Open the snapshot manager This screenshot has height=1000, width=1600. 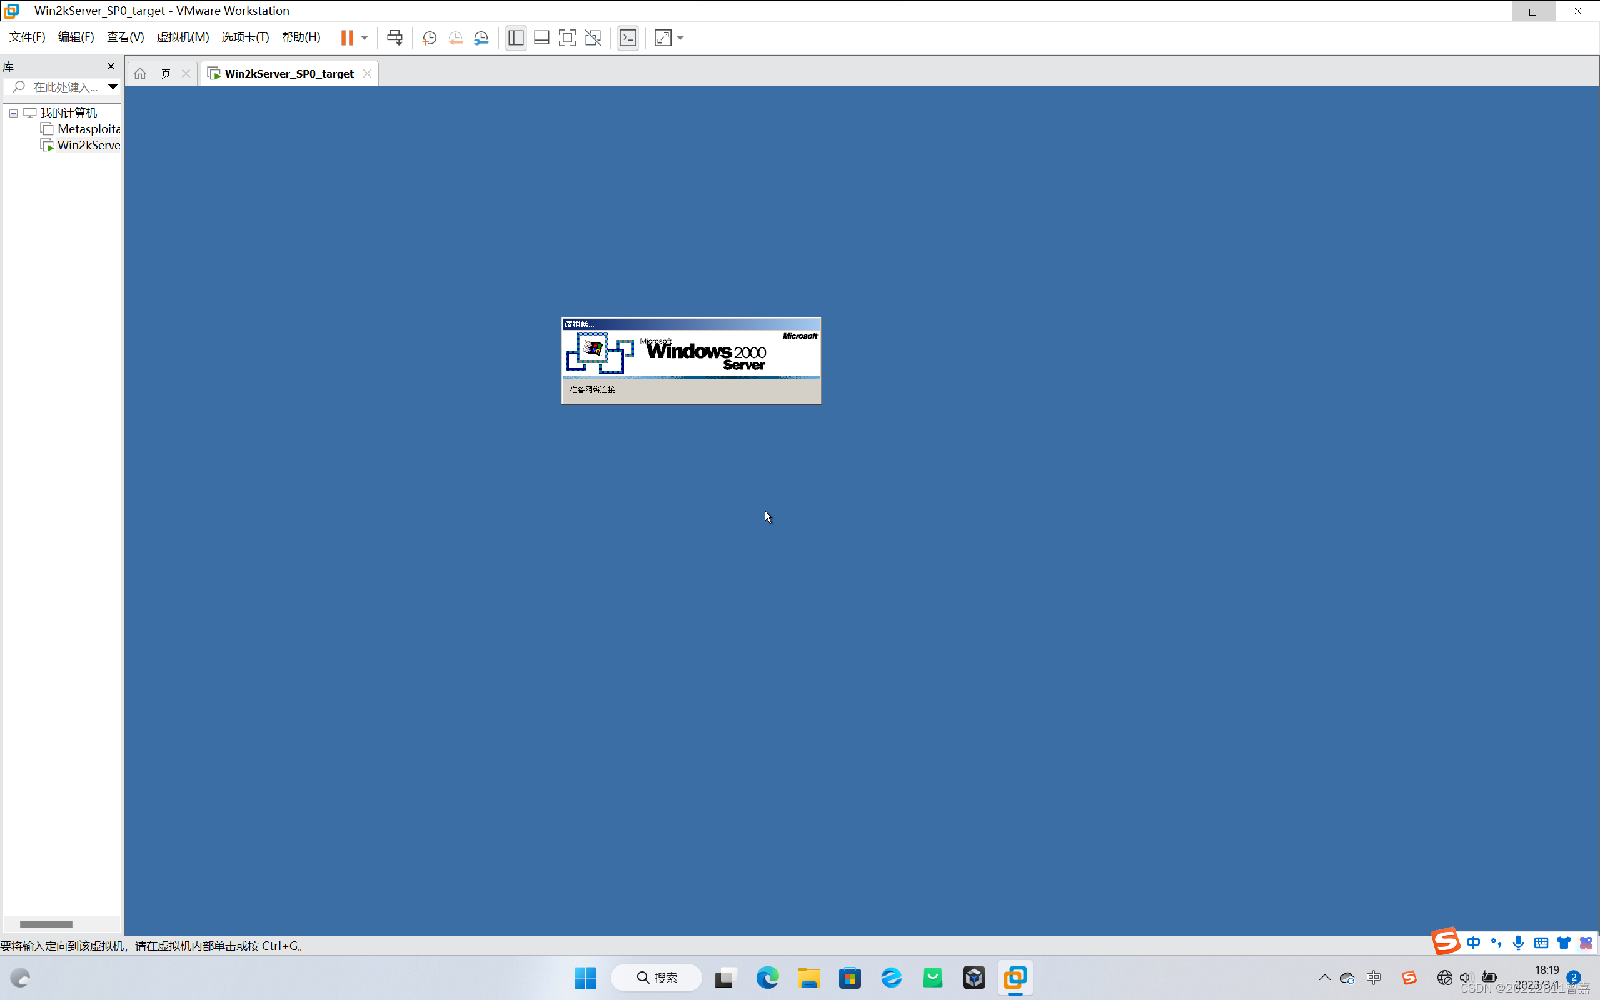point(481,37)
